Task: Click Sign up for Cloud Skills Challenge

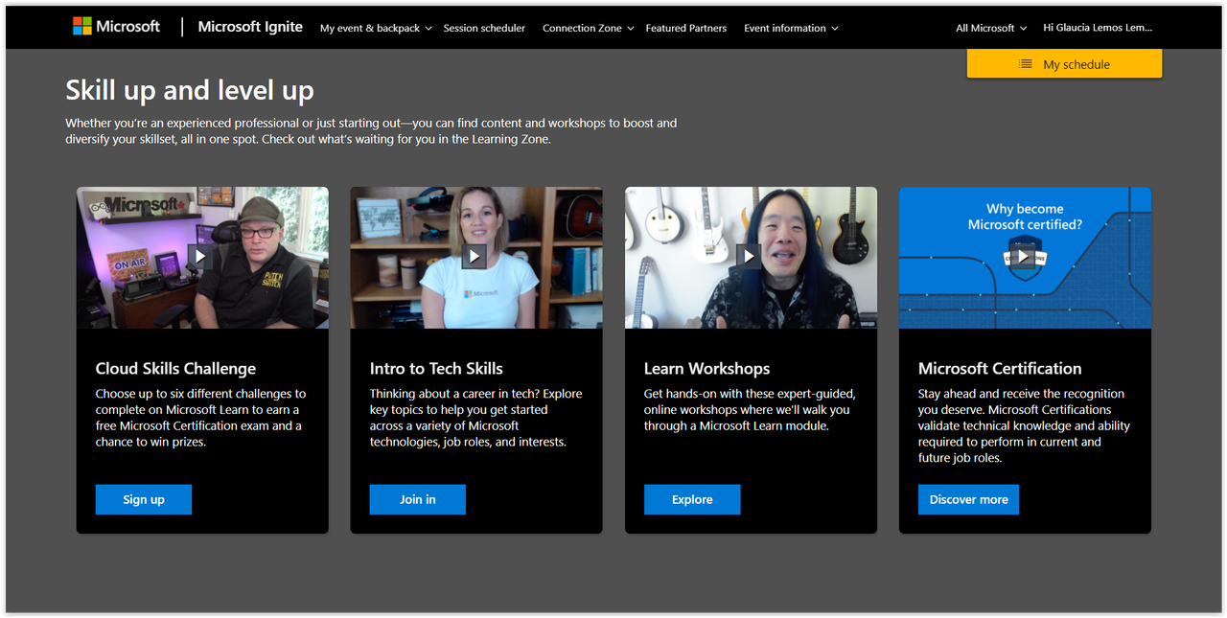Action: click(144, 499)
